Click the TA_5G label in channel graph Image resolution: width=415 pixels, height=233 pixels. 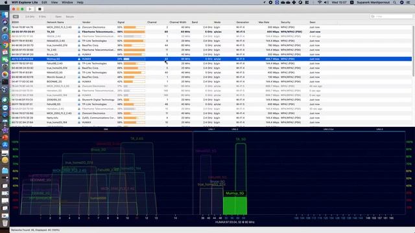pyautogui.click(x=241, y=139)
